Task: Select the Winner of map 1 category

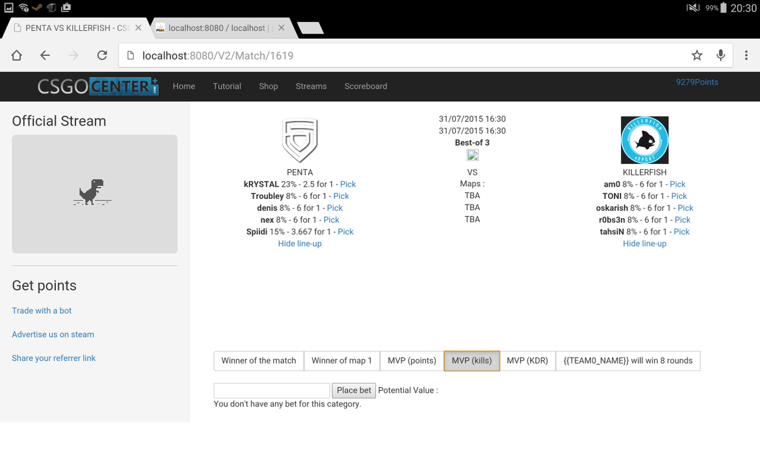Action: pyautogui.click(x=342, y=360)
